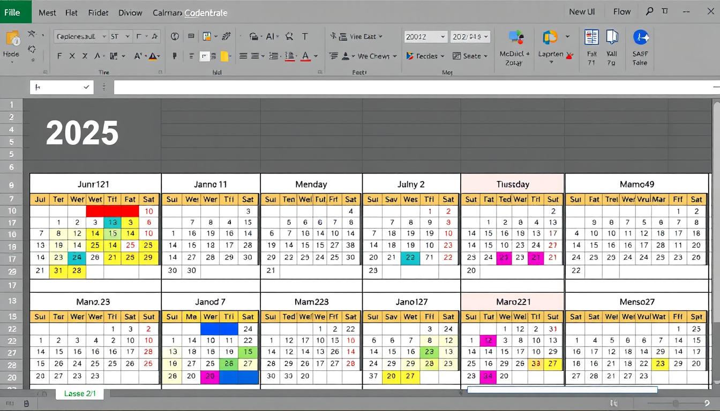Click the yellow fill color icon
720x411 pixels.
(x=224, y=56)
